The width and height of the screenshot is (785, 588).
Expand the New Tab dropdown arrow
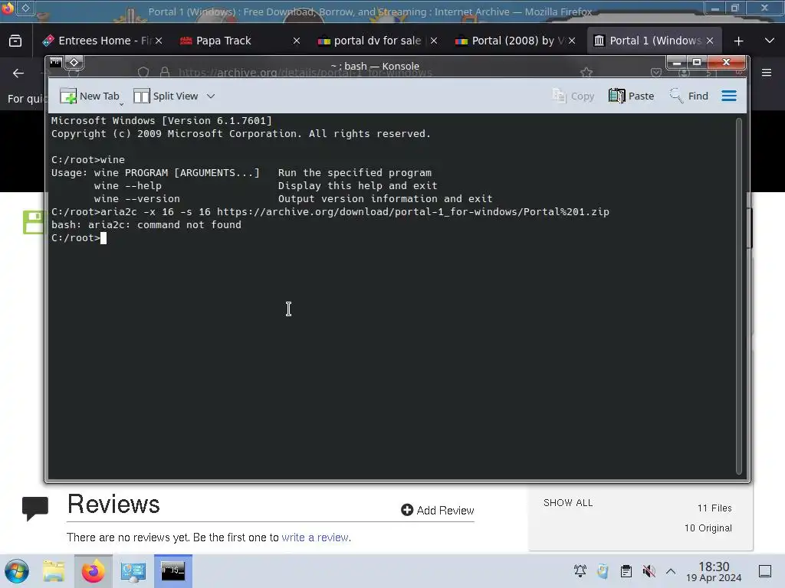click(x=122, y=104)
